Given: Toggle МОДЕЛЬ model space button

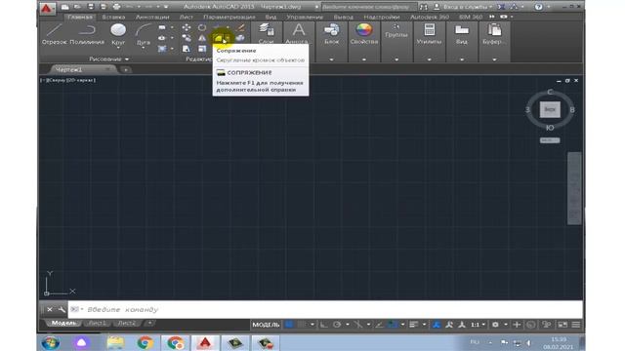Looking at the screenshot, I should click(x=266, y=325).
